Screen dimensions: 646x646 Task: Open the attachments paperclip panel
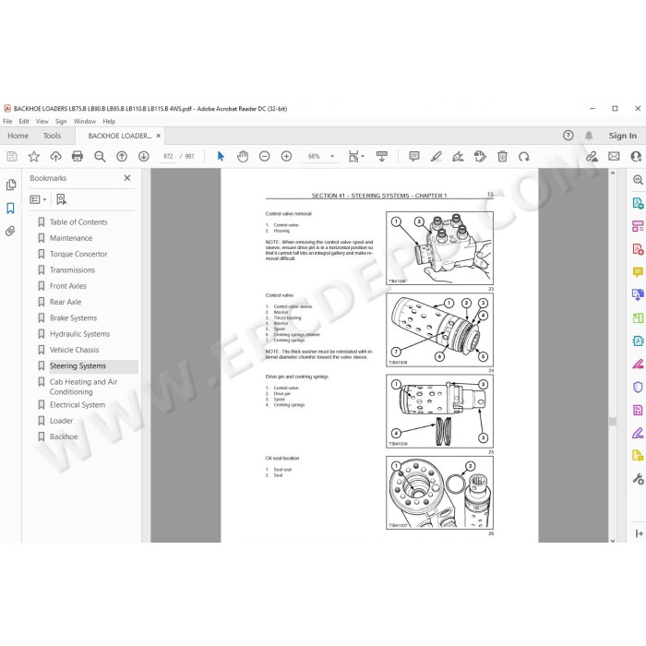pyautogui.click(x=11, y=231)
